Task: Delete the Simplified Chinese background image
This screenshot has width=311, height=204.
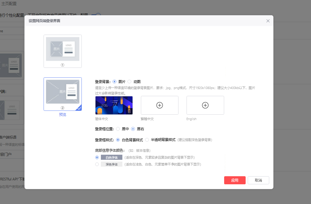Action: 129,111
